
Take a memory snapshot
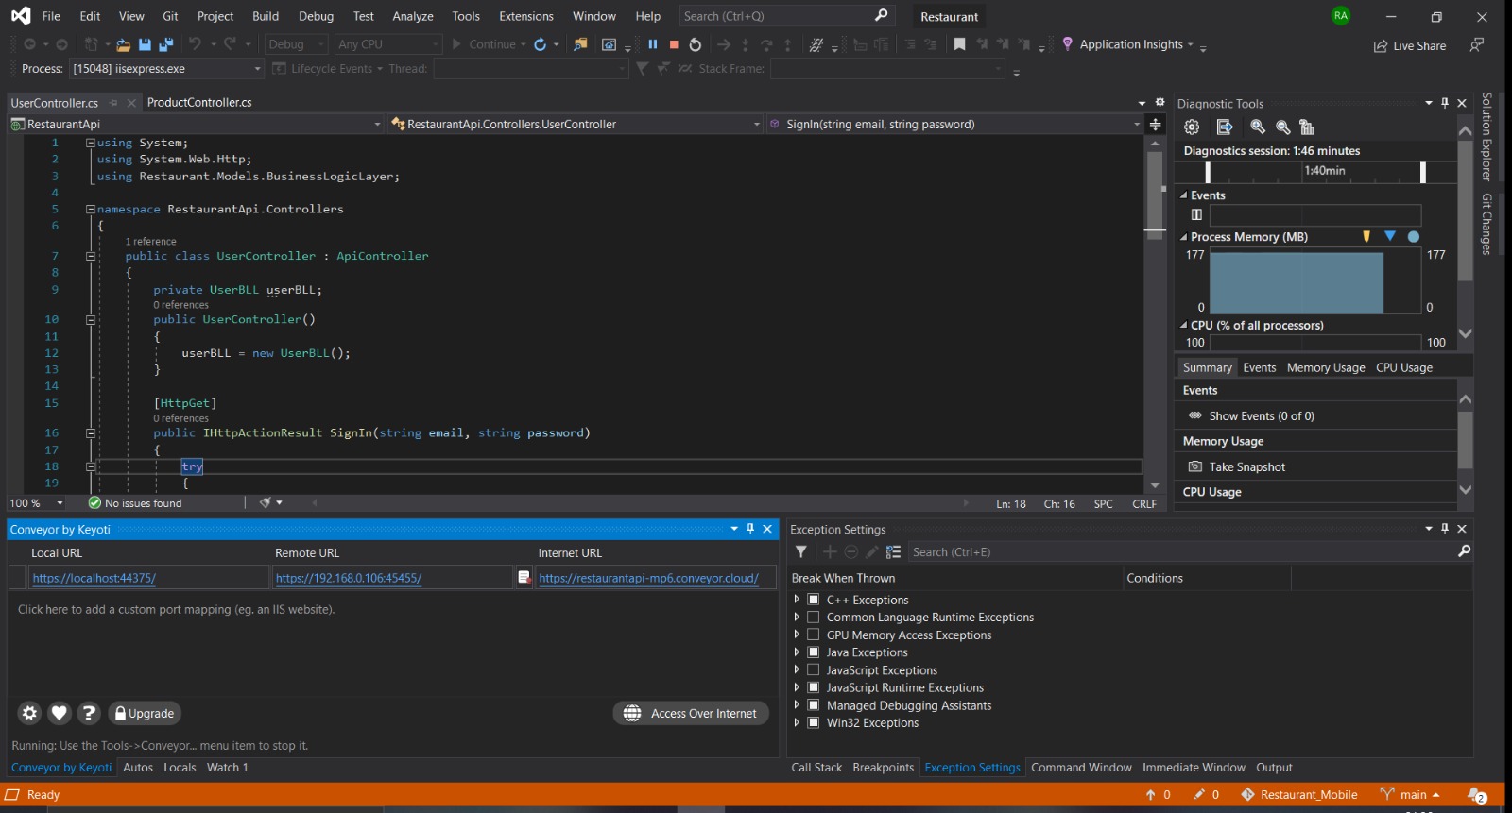coord(1237,466)
